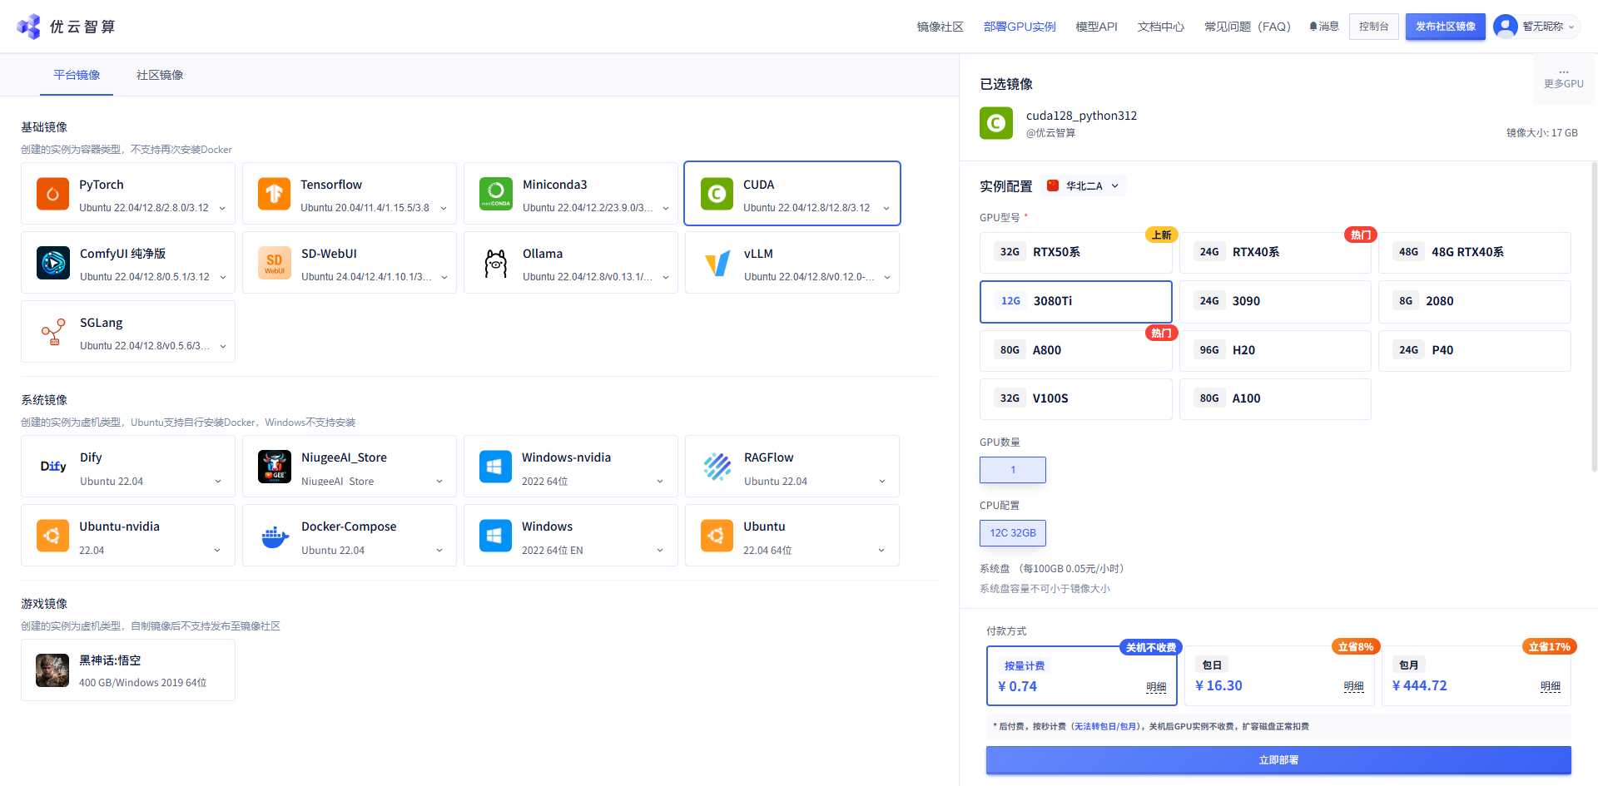The image size is (1598, 786).
Task: Expand Miniconda3 version dropdown arrow
Action: coord(666,208)
